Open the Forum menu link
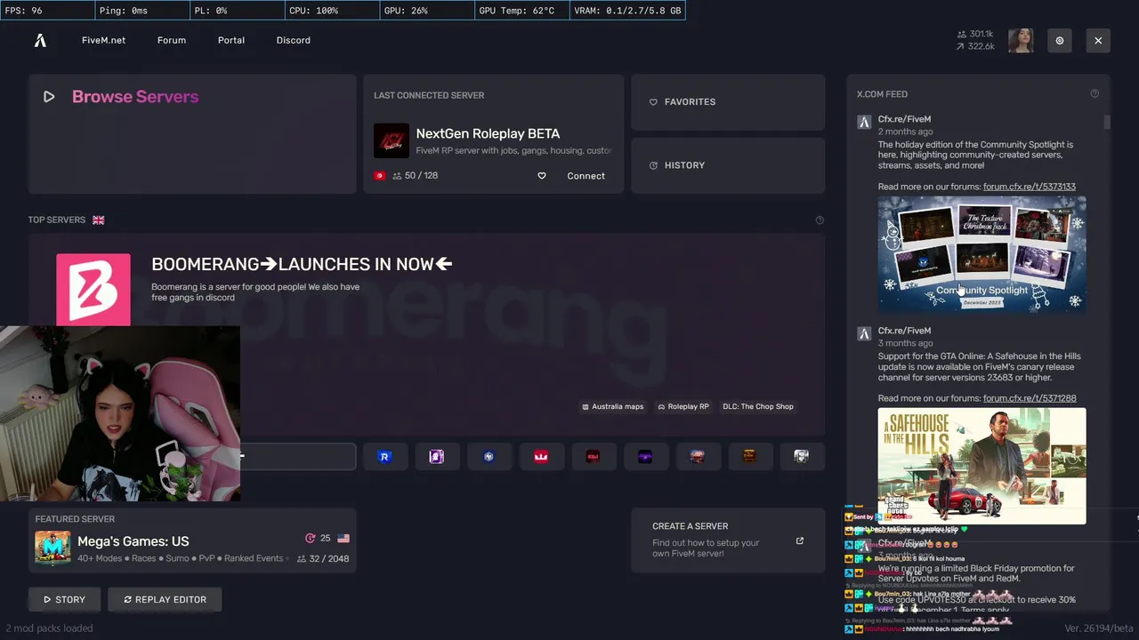The height and width of the screenshot is (640, 1139). point(172,40)
